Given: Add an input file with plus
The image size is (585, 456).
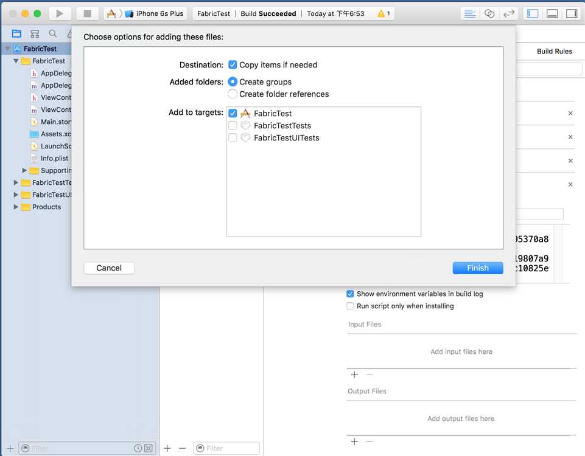Looking at the screenshot, I should (354, 375).
